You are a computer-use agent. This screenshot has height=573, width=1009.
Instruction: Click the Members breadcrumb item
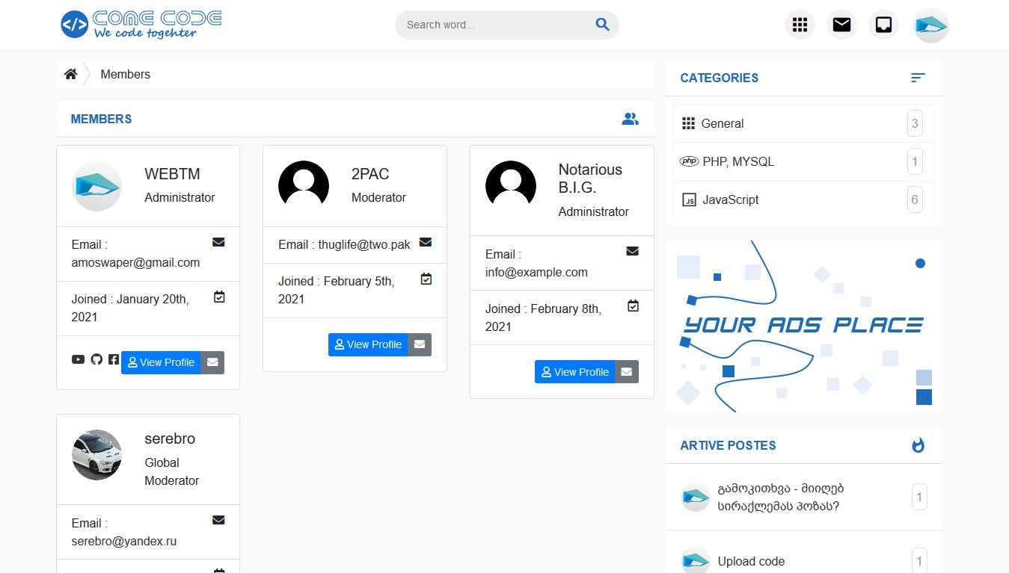(125, 74)
